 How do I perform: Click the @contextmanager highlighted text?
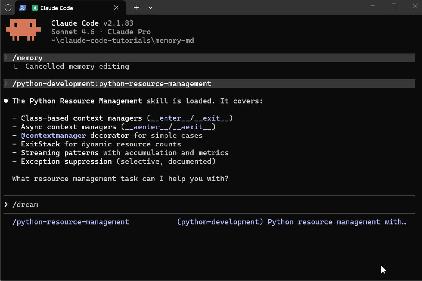[54, 135]
